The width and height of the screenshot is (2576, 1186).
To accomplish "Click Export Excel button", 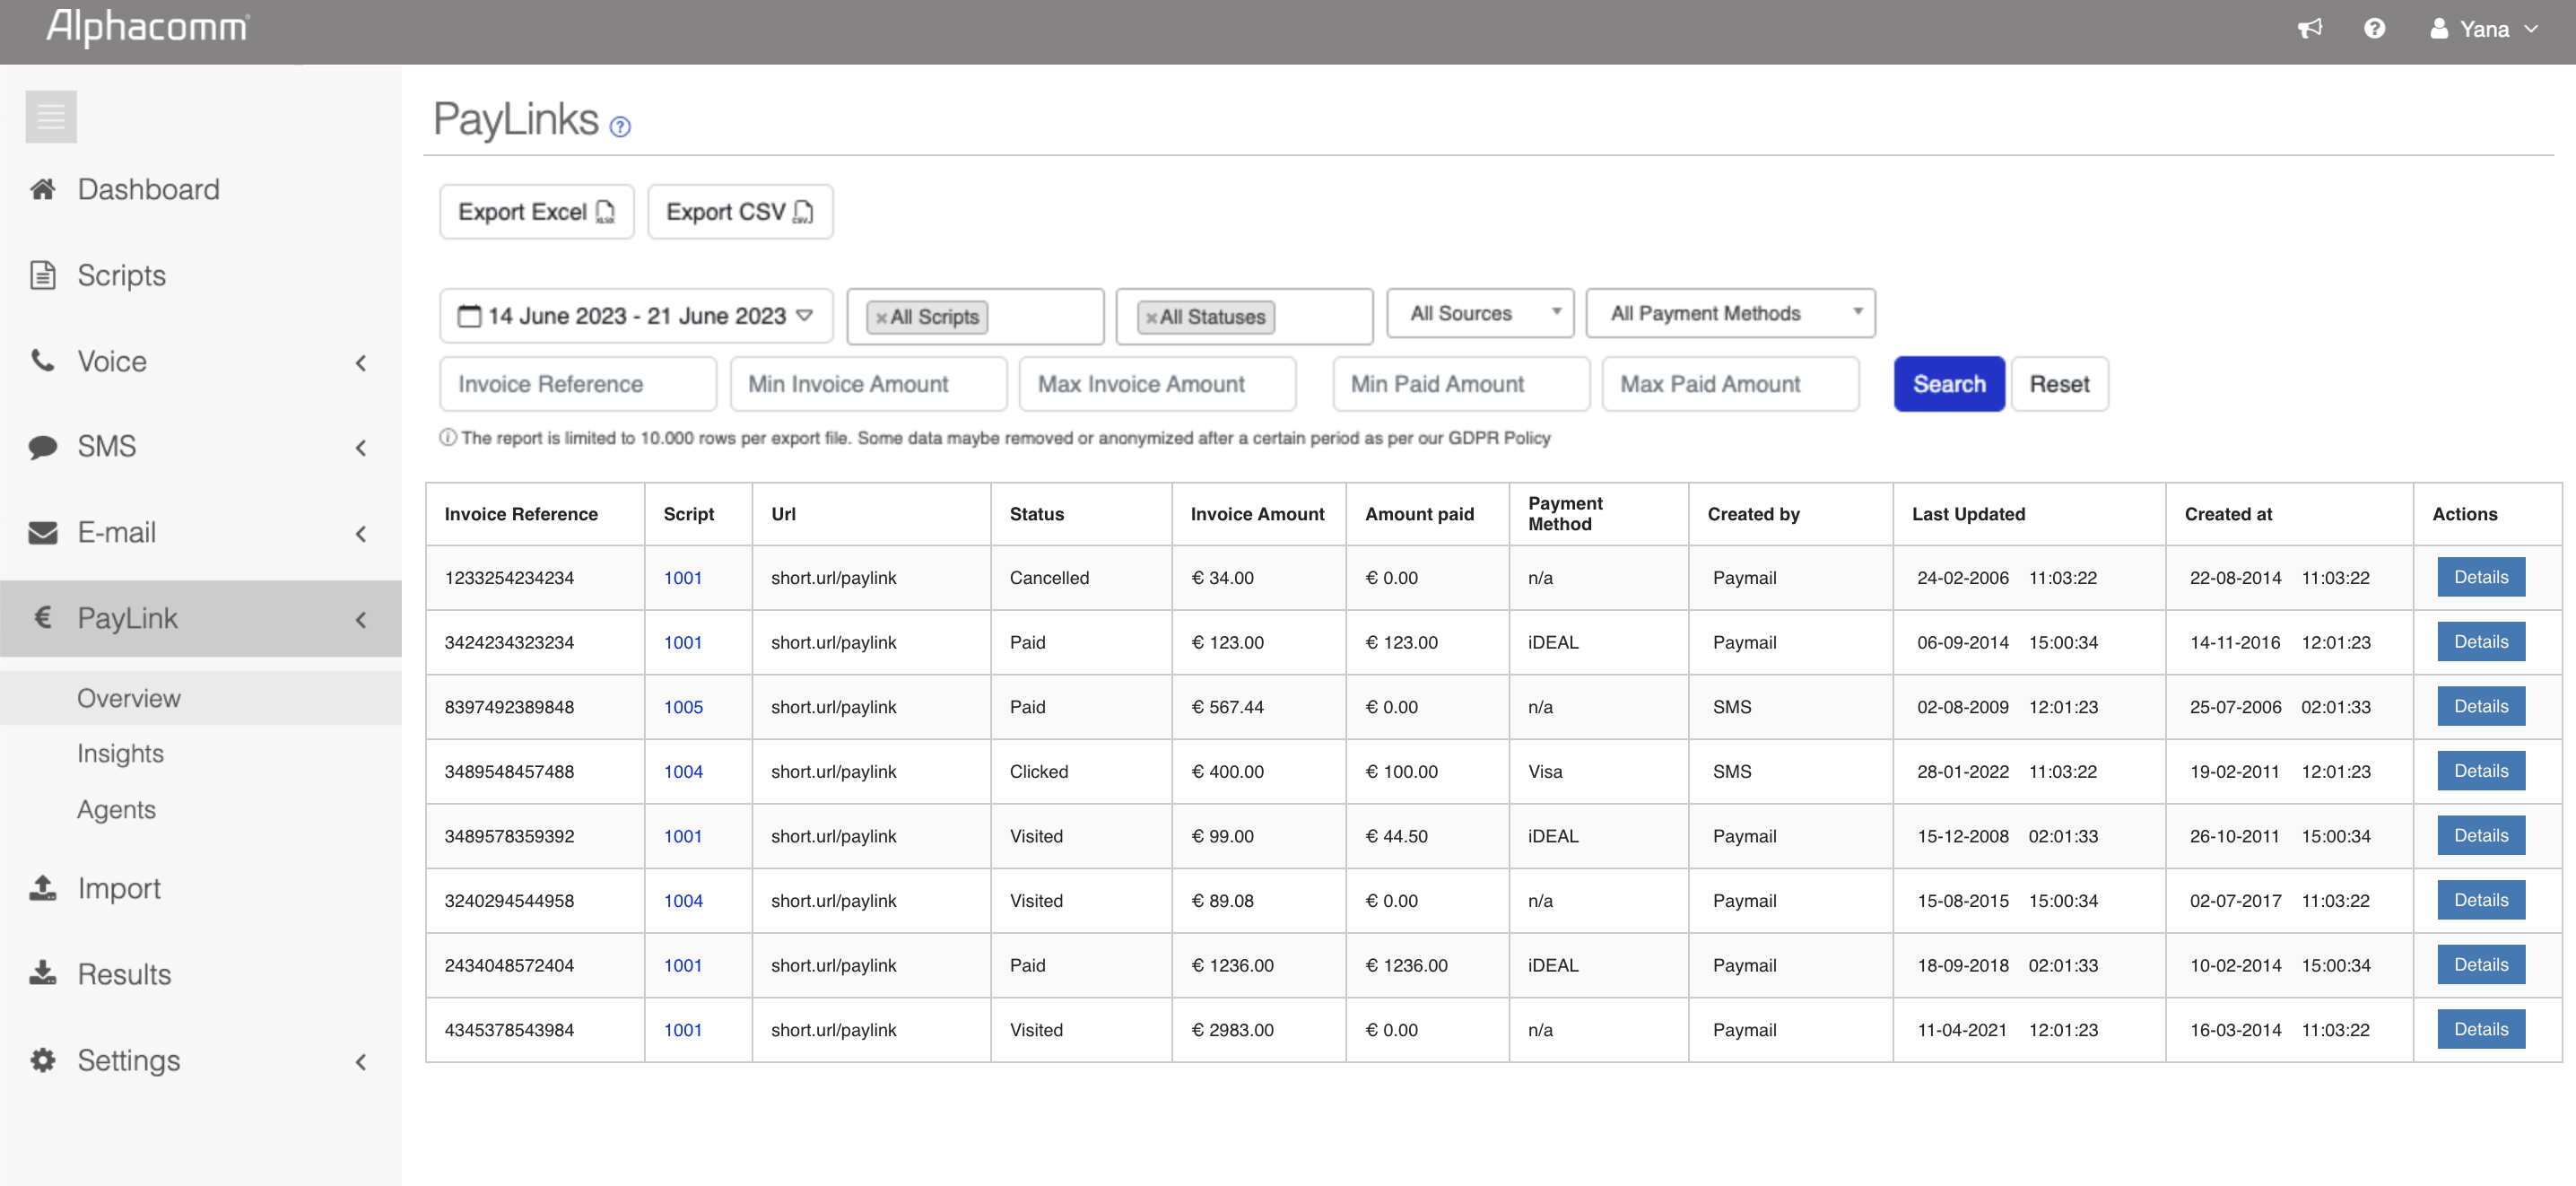I will [536, 212].
